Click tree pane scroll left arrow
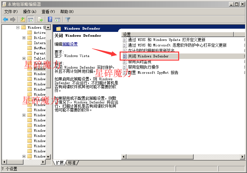 coord(4,162)
